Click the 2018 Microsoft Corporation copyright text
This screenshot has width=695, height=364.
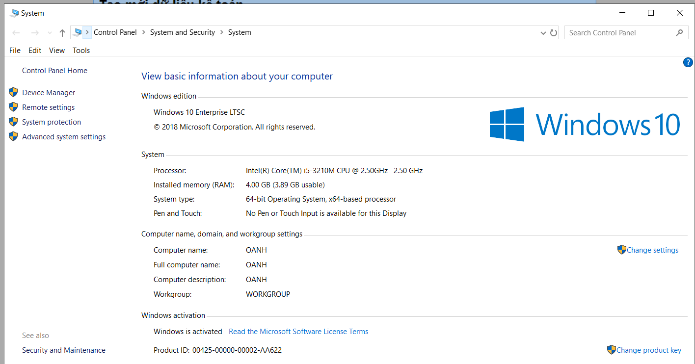coord(235,127)
